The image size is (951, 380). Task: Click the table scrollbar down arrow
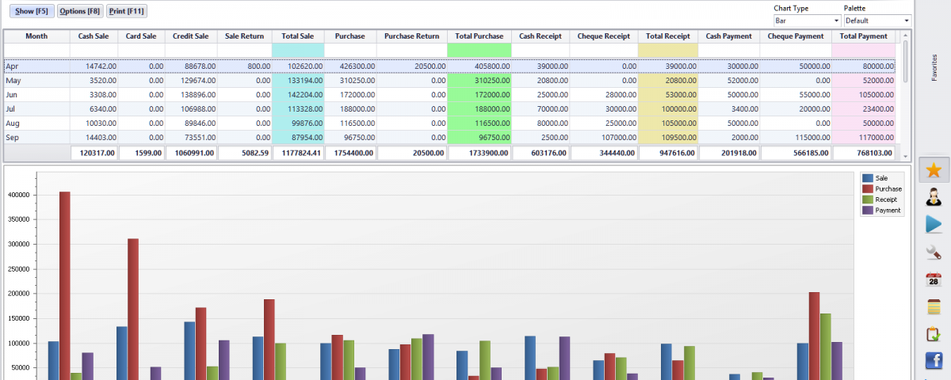[x=905, y=156]
